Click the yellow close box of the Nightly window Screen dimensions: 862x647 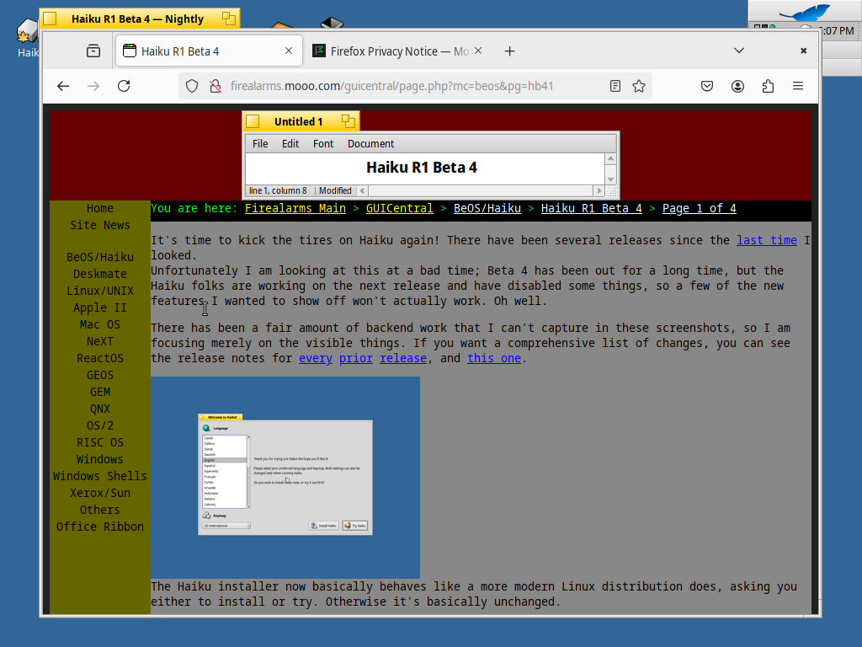[x=50, y=19]
